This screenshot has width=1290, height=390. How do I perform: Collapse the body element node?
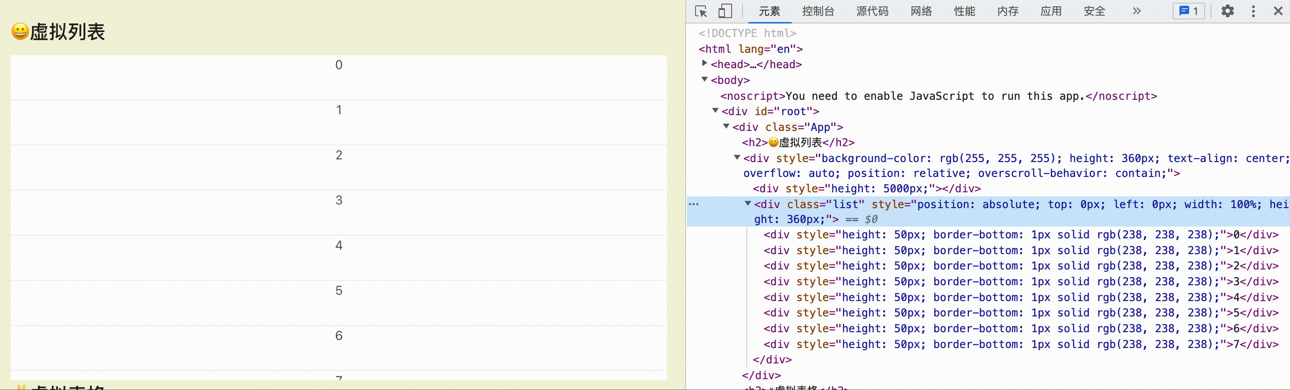(x=704, y=79)
